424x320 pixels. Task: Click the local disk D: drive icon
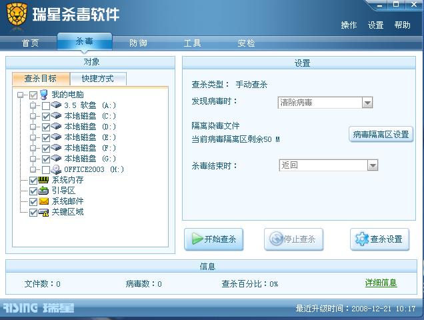tap(56, 126)
